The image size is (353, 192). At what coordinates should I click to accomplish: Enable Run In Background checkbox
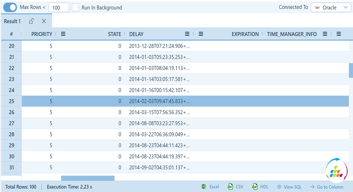75,8
